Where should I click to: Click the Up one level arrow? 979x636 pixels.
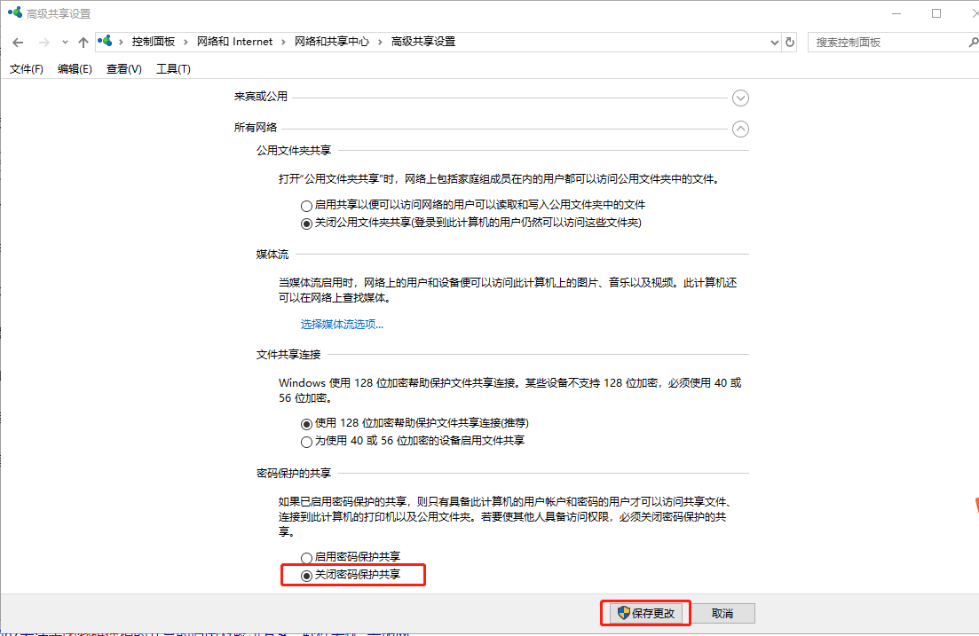tap(83, 41)
